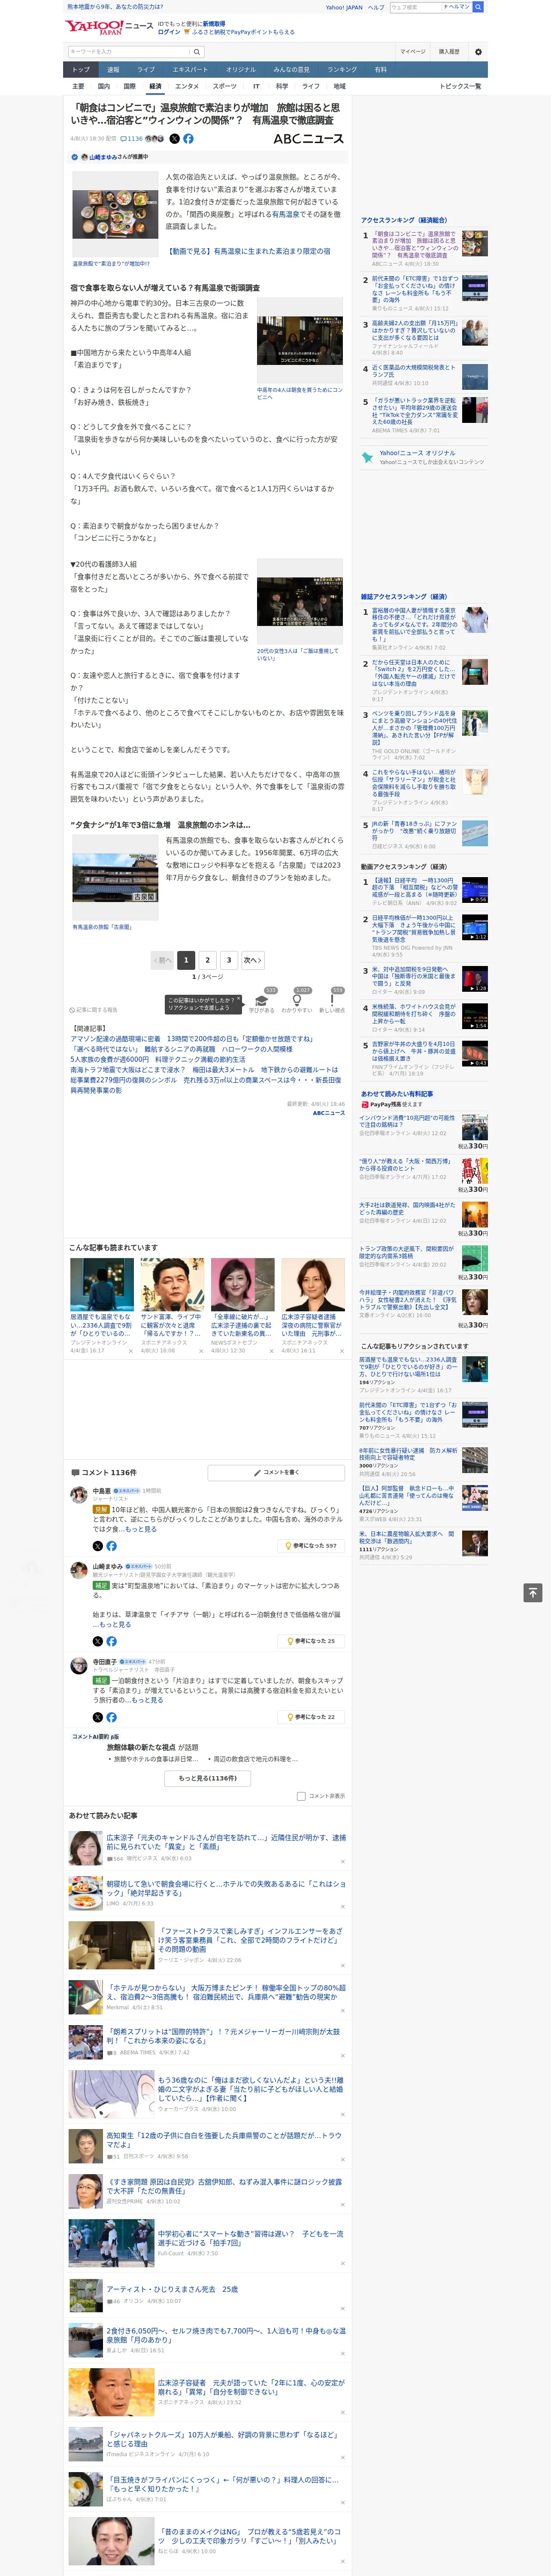Open the エキスパート navigation tab
The height and width of the screenshot is (2576, 551).
click(x=190, y=70)
